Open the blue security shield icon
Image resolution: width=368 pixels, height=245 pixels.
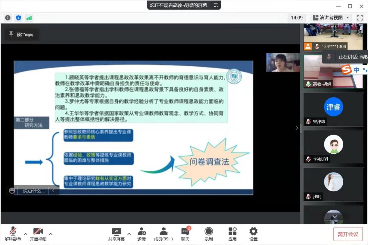pos(19,18)
